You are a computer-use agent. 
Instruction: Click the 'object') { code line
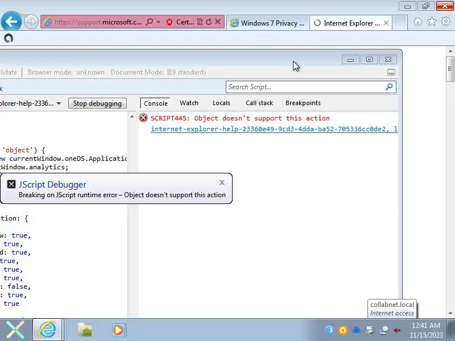[23, 150]
